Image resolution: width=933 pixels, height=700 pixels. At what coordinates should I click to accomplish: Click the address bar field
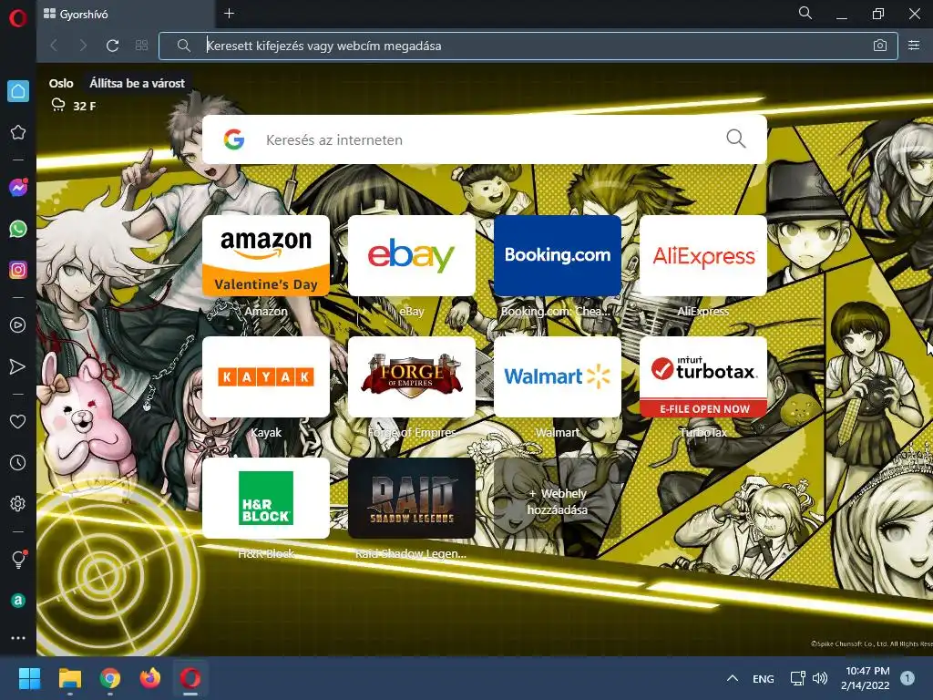(528, 46)
